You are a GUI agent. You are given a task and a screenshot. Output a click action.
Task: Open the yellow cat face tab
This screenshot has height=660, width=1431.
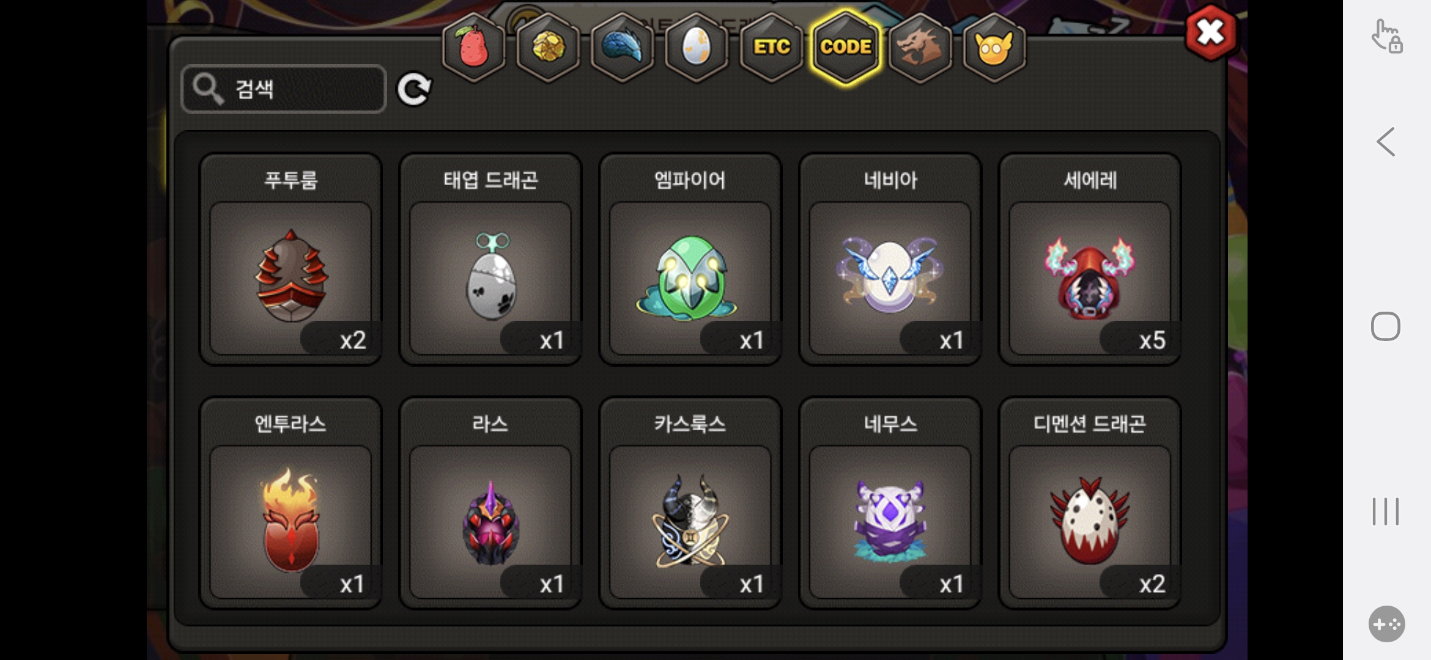pyautogui.click(x=994, y=48)
